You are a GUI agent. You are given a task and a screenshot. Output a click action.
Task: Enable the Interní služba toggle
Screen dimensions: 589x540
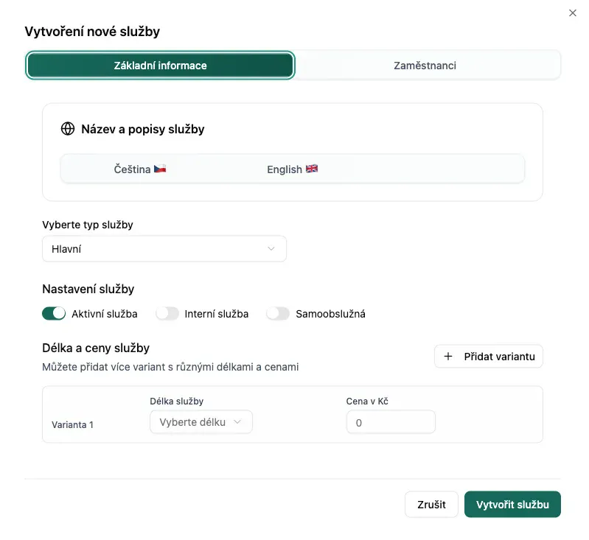coord(167,314)
